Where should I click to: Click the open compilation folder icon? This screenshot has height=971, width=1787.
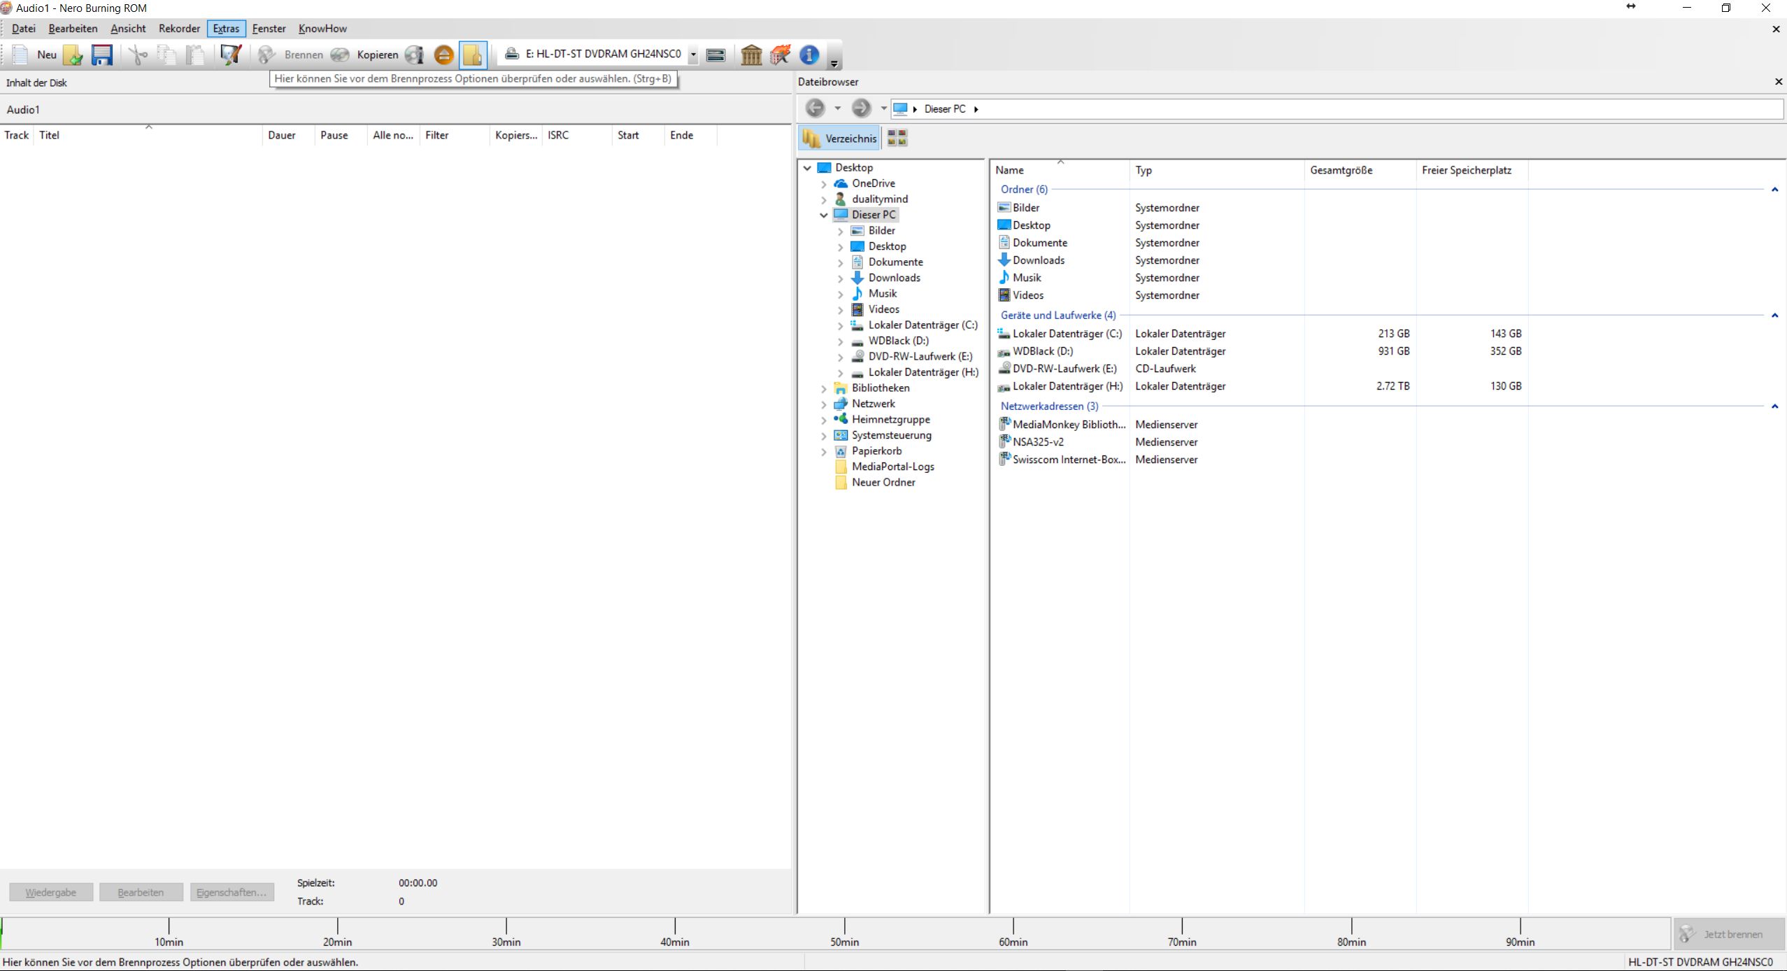click(x=73, y=55)
